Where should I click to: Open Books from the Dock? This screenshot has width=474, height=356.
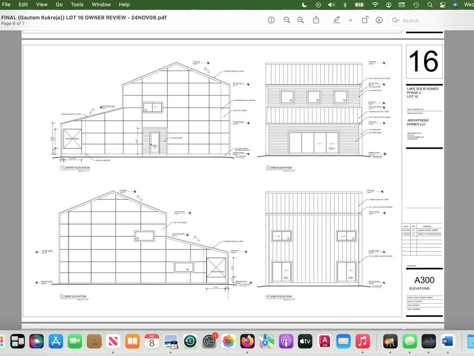pos(132,341)
